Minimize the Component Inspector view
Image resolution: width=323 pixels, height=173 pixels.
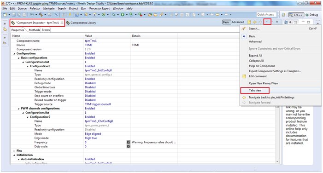coord(272,21)
